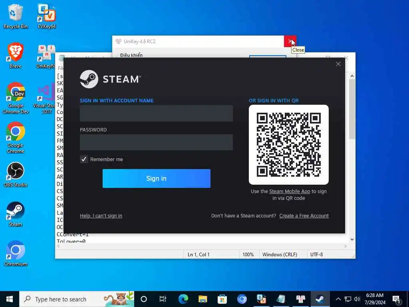Show hidden system tray icons

[x=338, y=299]
